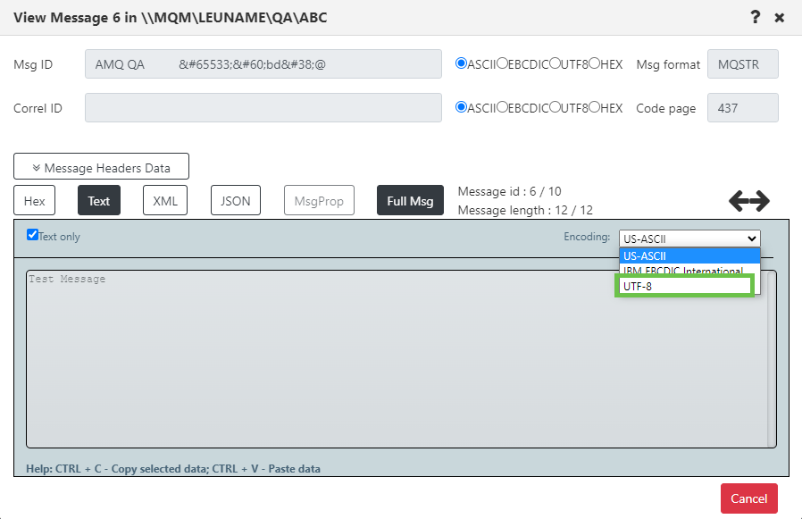Select ASCII radio for Correl ID
The height and width of the screenshot is (519, 802).
point(461,107)
